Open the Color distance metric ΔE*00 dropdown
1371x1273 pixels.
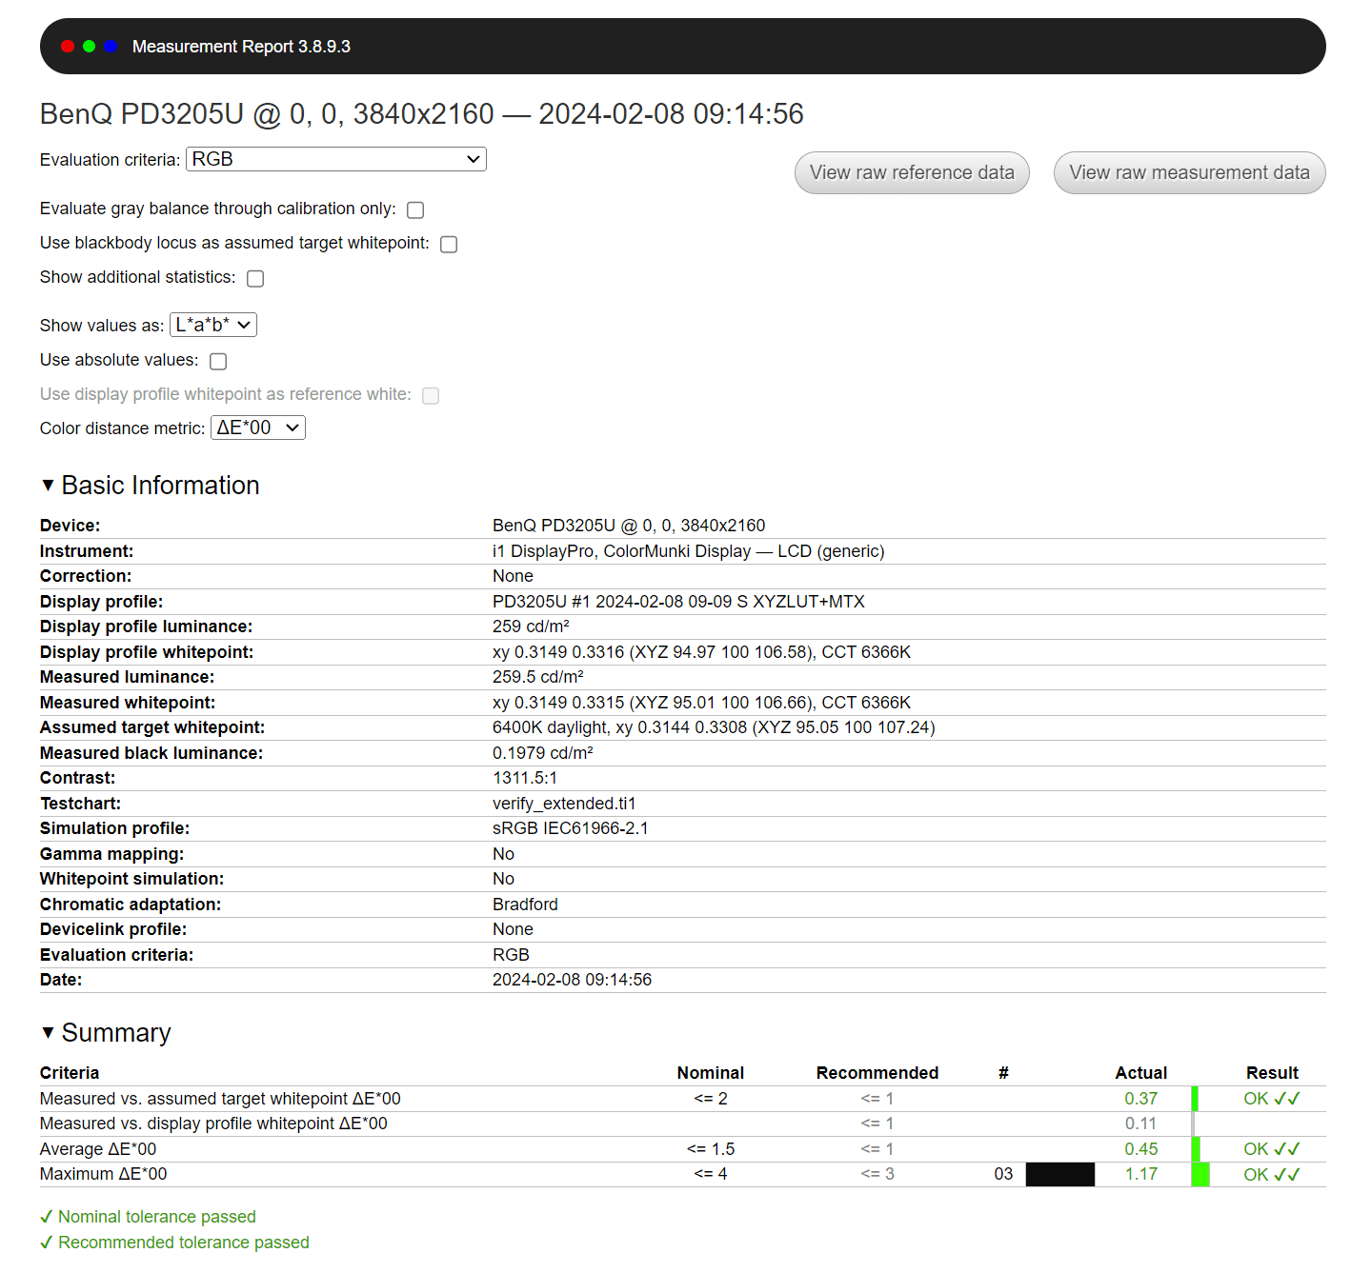tap(257, 428)
